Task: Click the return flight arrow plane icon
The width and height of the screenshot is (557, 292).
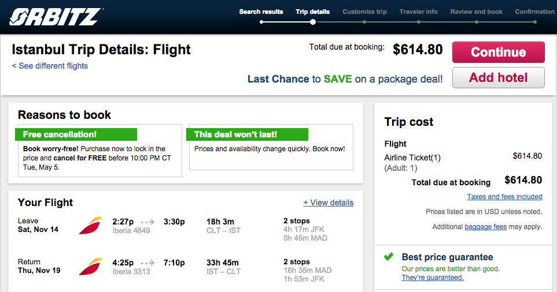Action: pyautogui.click(x=148, y=263)
